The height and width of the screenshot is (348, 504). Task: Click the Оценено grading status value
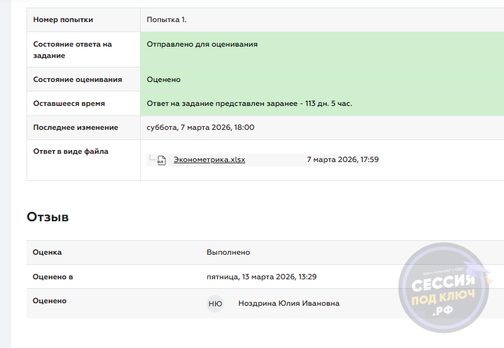(x=164, y=79)
